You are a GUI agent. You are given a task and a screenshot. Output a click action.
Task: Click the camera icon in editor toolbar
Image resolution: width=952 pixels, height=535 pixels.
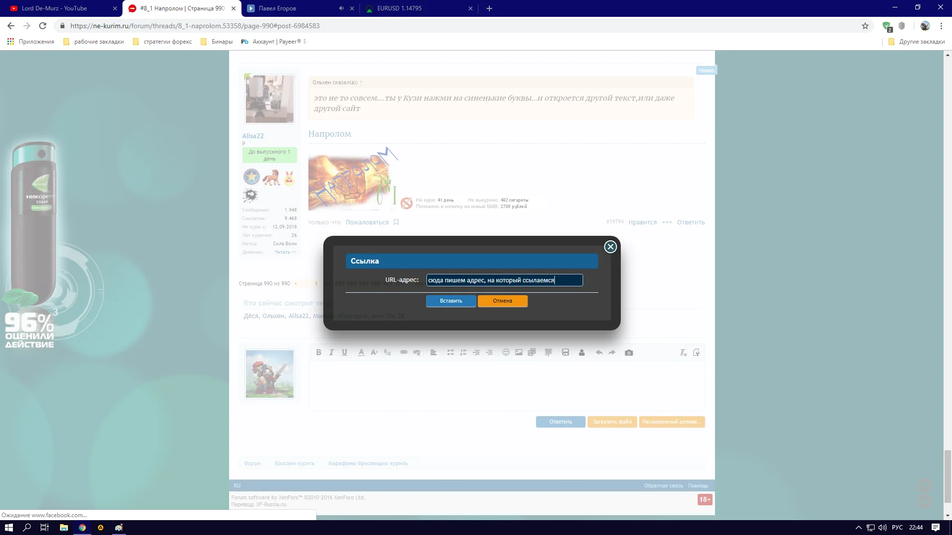(629, 352)
